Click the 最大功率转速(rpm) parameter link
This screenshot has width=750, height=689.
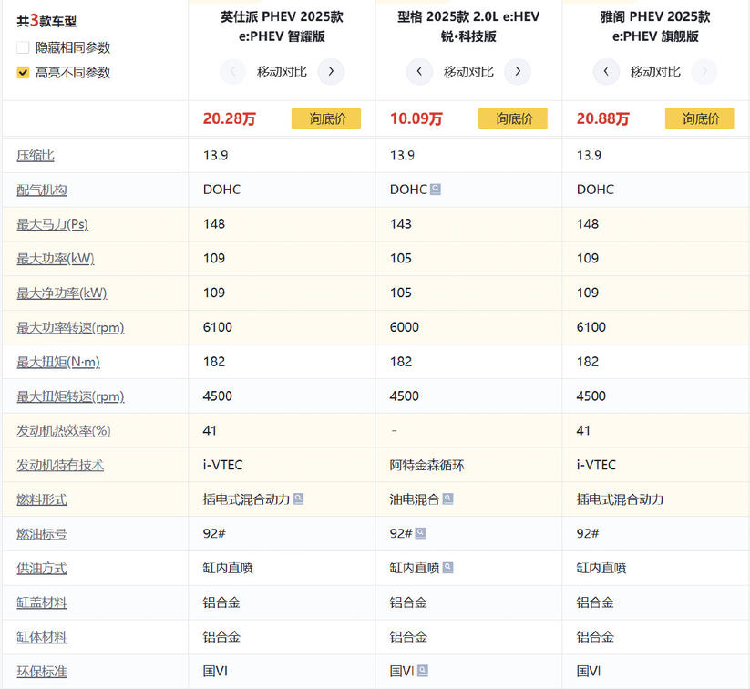tap(70, 328)
